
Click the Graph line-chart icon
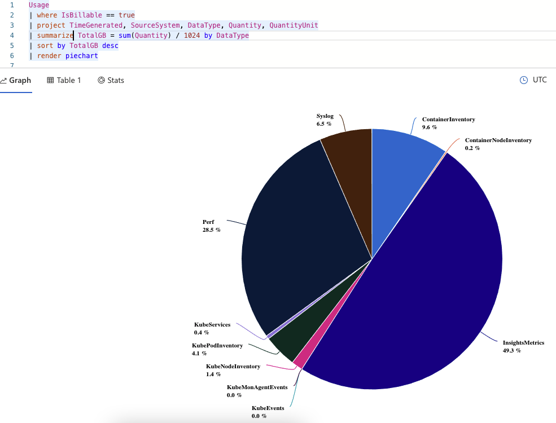[x=5, y=80]
